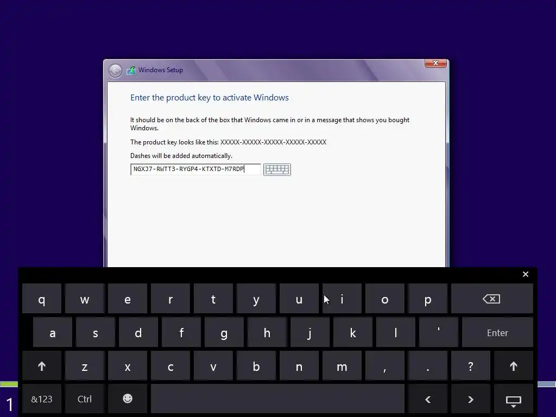The image size is (556, 417).
Task: Tap the backspace key on touch keyboard
Action: (492, 299)
